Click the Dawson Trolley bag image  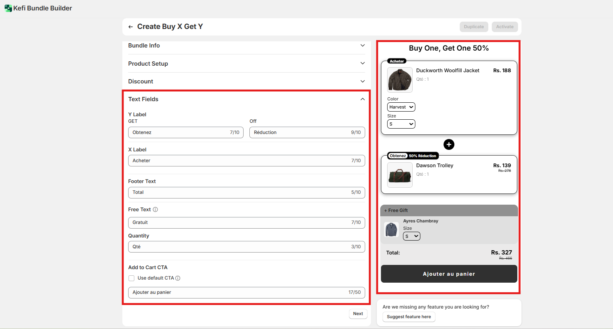click(x=400, y=175)
